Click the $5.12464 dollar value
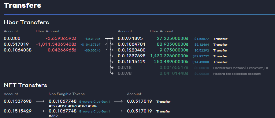 [x=202, y=45]
